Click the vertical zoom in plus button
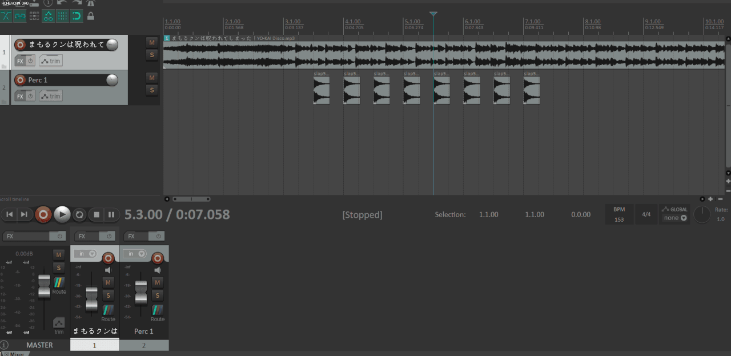Image resolution: width=731 pixels, height=356 pixels. pyautogui.click(x=728, y=181)
